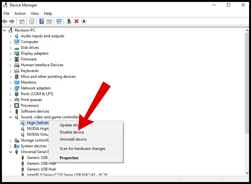251x184 pixels.
Task: Click the Network adapters category icon
Action: pos(17,88)
